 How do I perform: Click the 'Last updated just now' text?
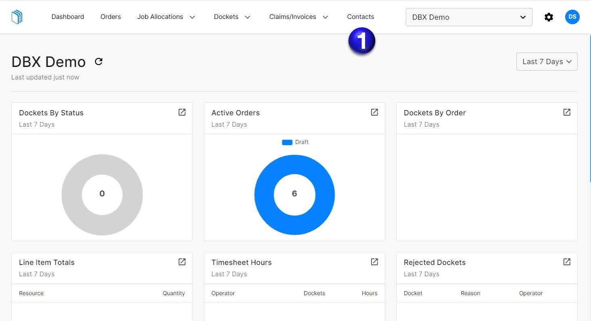click(45, 77)
